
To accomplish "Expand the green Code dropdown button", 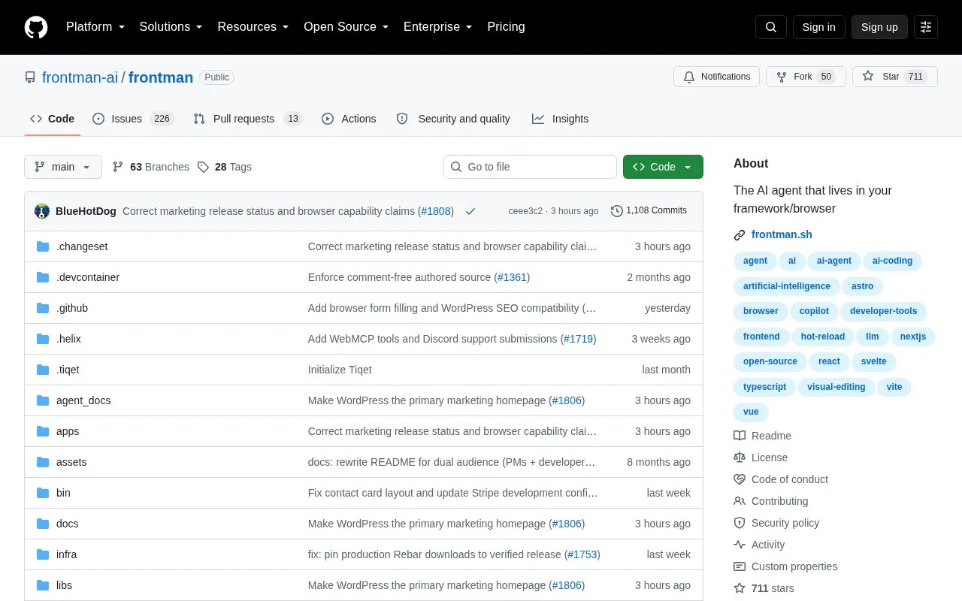I will point(663,167).
